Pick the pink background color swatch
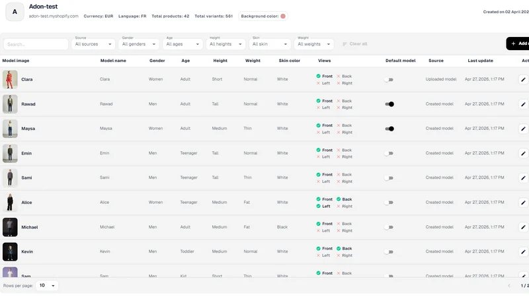This screenshot has width=529, height=297. (x=283, y=16)
